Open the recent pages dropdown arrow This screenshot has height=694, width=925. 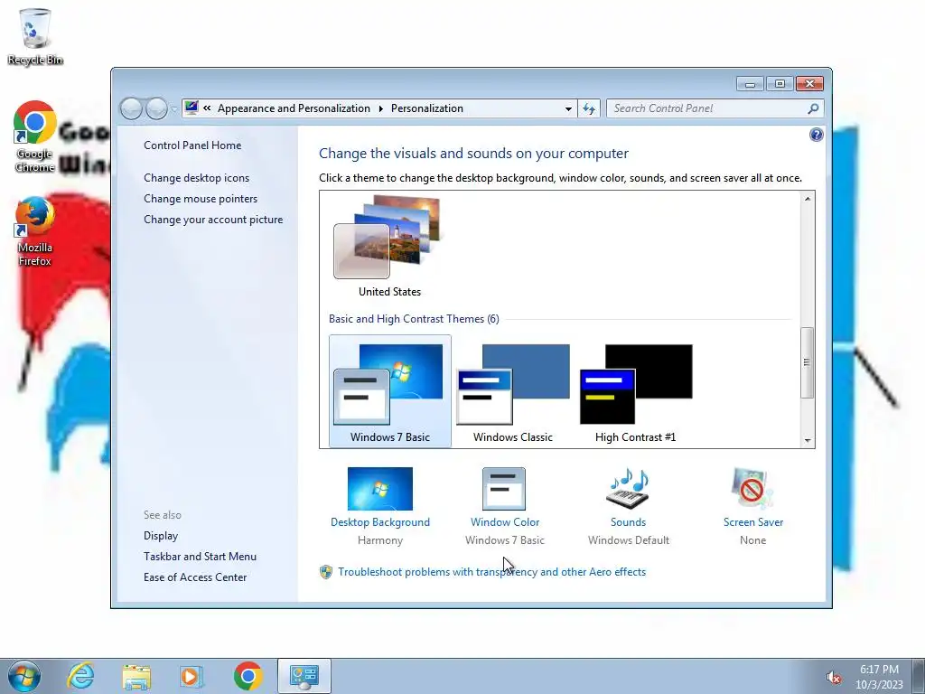174,109
